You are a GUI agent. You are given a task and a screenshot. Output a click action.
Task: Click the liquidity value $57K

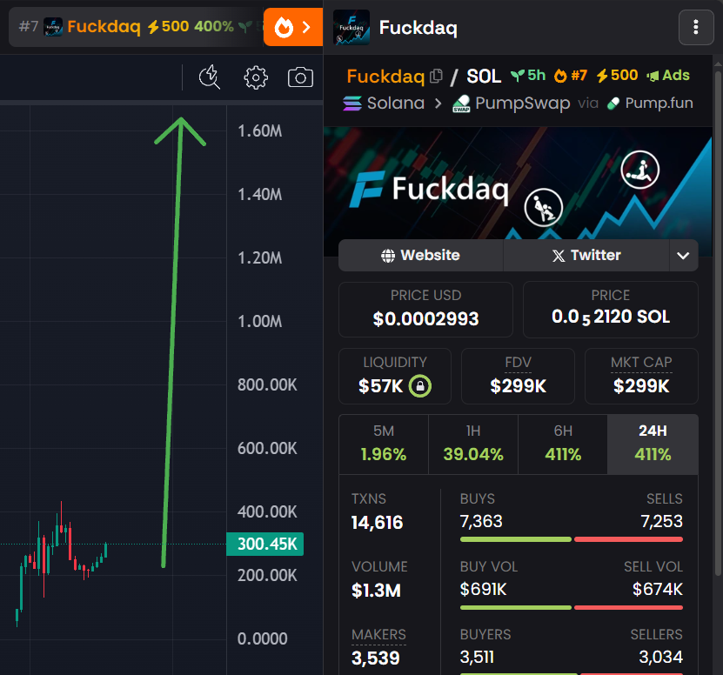click(380, 386)
